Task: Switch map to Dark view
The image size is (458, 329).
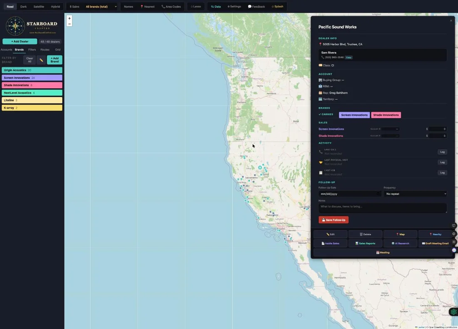Action: 23,6
